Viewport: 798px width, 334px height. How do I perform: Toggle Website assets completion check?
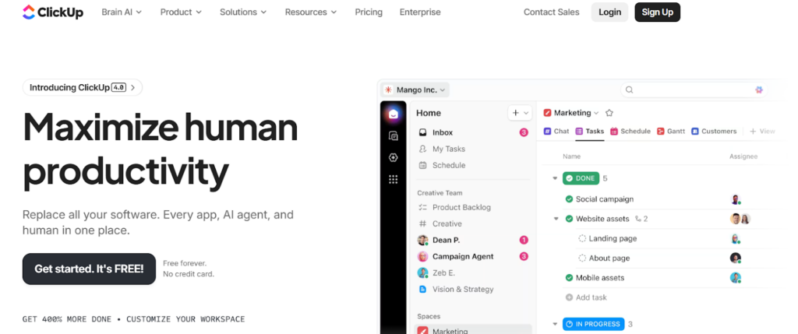569,219
